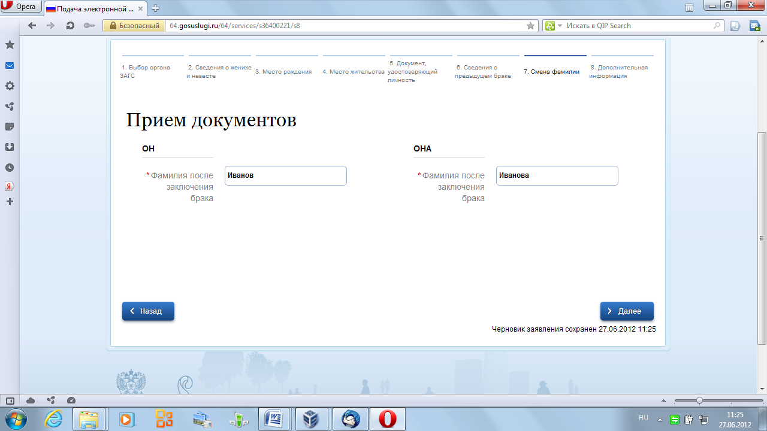Open the History clock panel in sidebar
Screen dimensions: 767x431
(x=10, y=168)
